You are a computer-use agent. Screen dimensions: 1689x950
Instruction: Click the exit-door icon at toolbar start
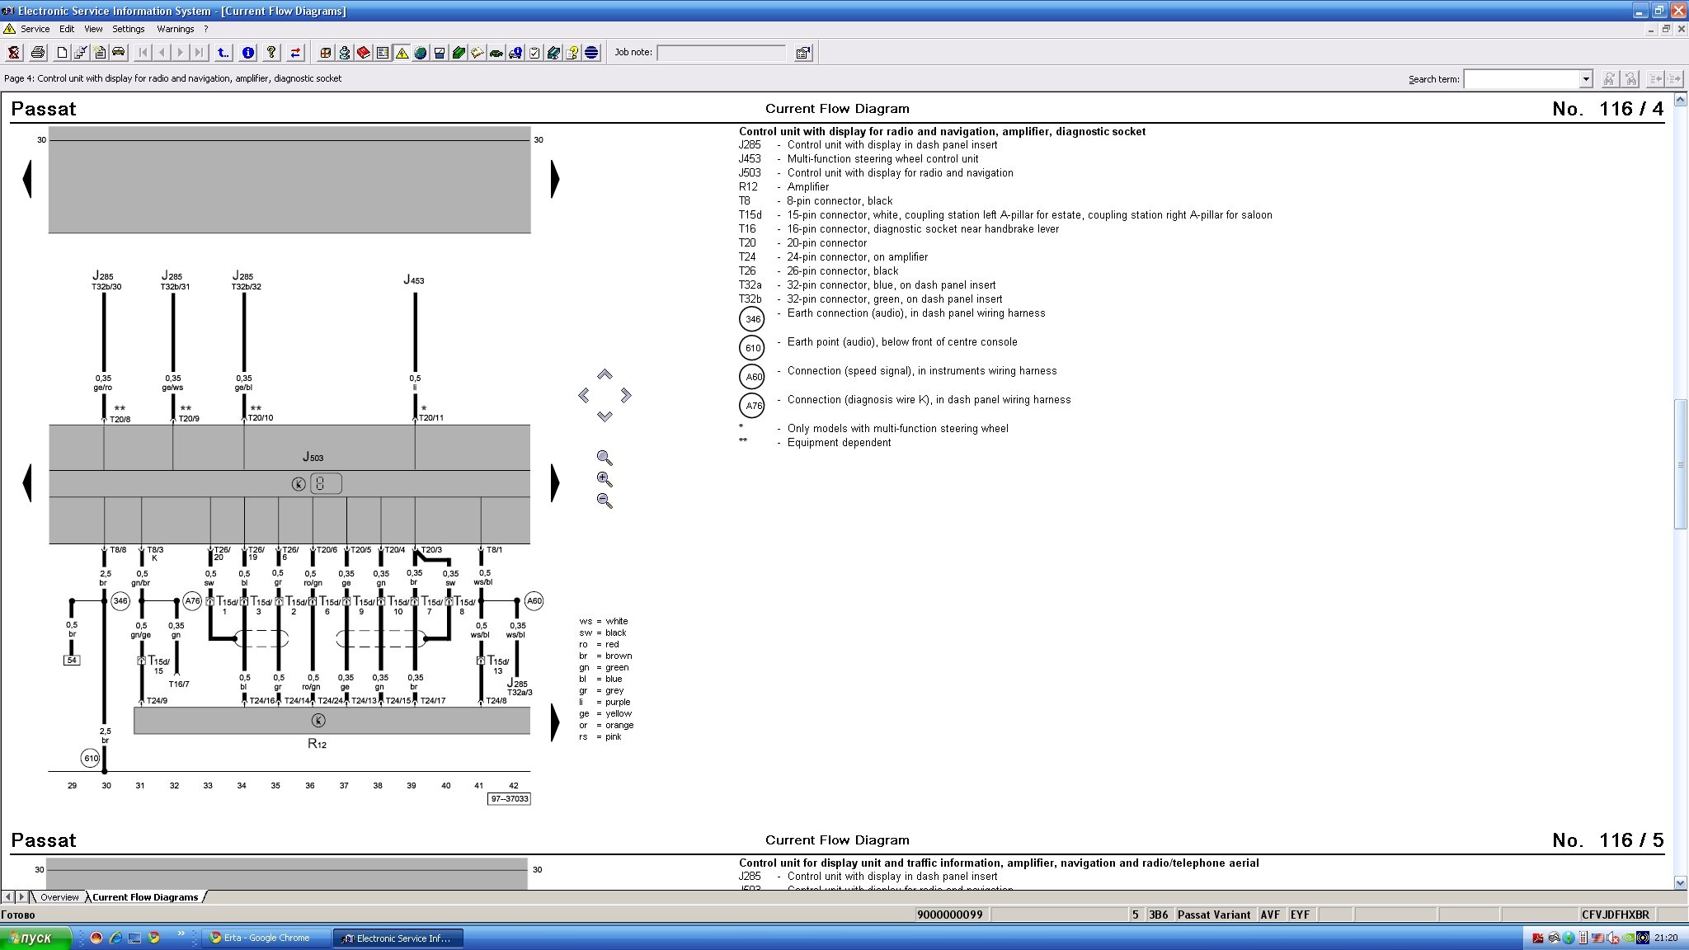click(14, 53)
